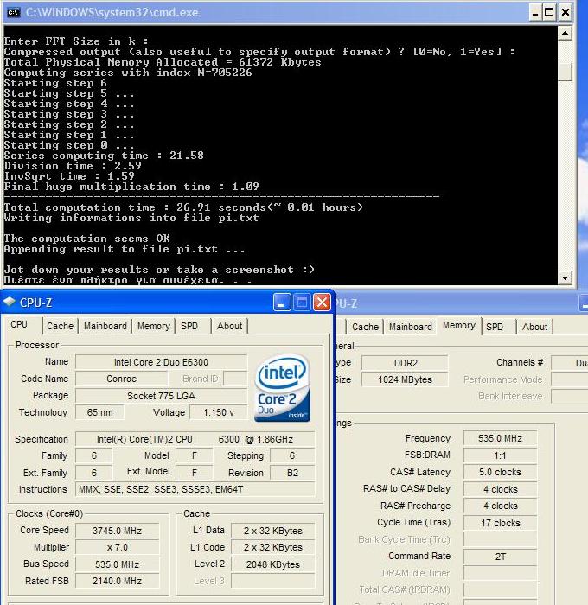Click 'Series computing time : 21.58' line

coord(104,156)
